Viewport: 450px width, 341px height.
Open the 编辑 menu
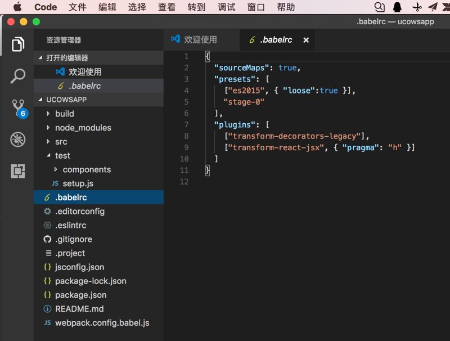pyautogui.click(x=107, y=7)
